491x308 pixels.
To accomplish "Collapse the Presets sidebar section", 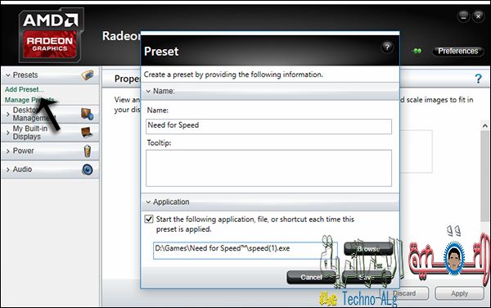I will click(8, 75).
